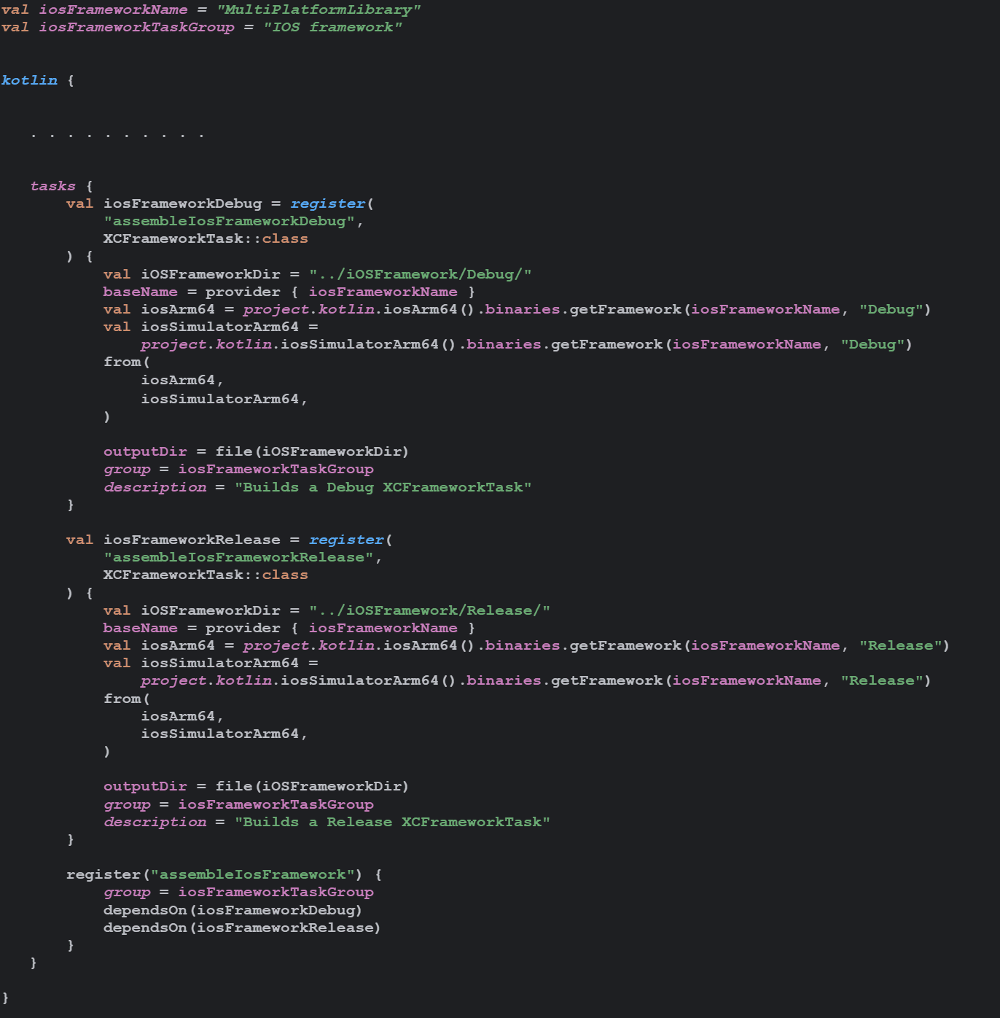Click the "MultiPlatformLibrary" string literal

319,9
